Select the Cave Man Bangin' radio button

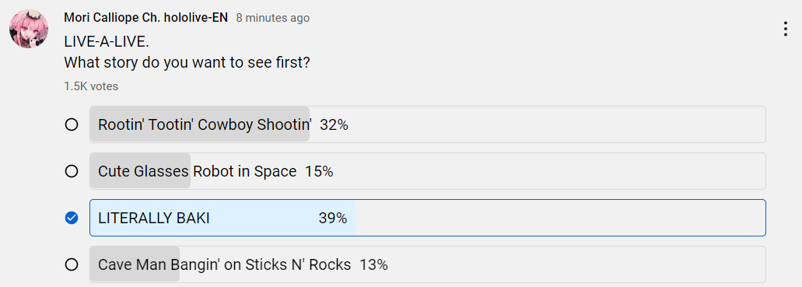pos(72,264)
